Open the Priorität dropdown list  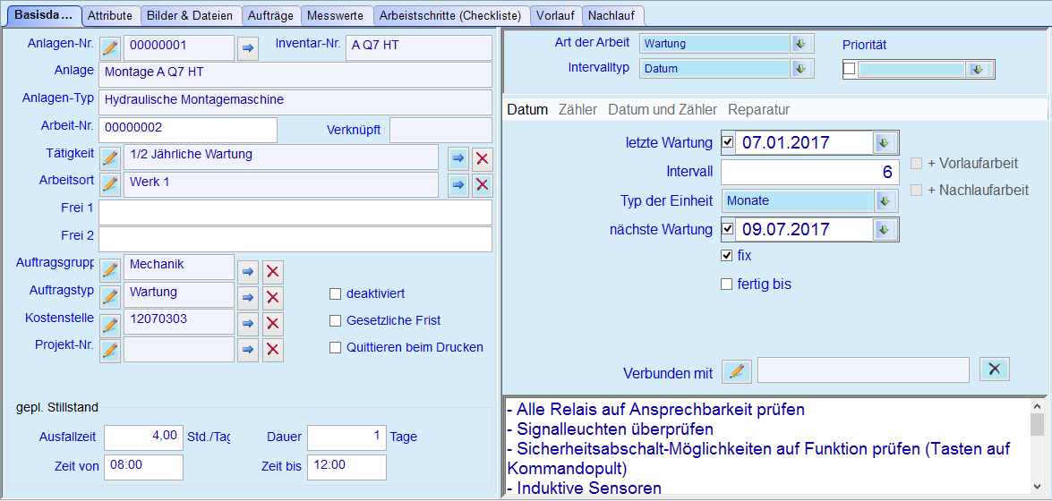tap(979, 69)
